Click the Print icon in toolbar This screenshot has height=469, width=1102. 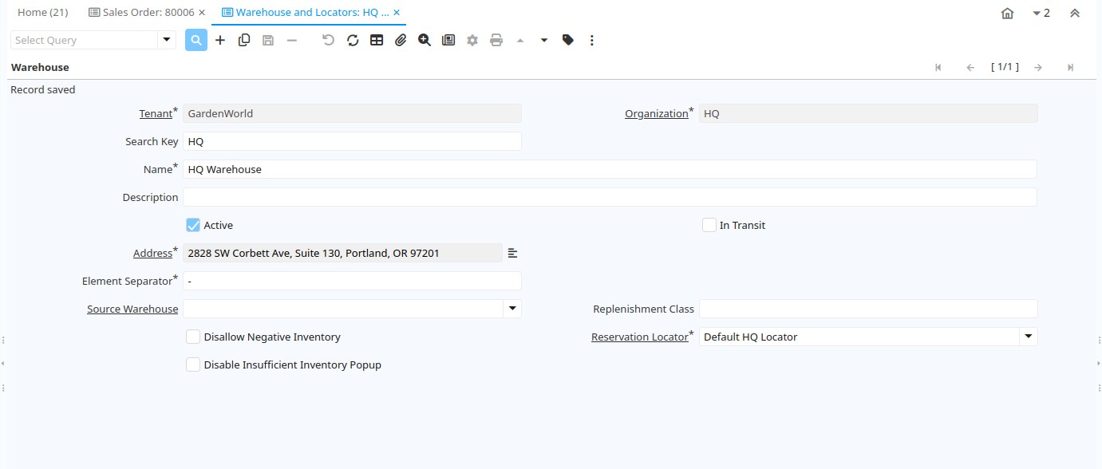(496, 40)
